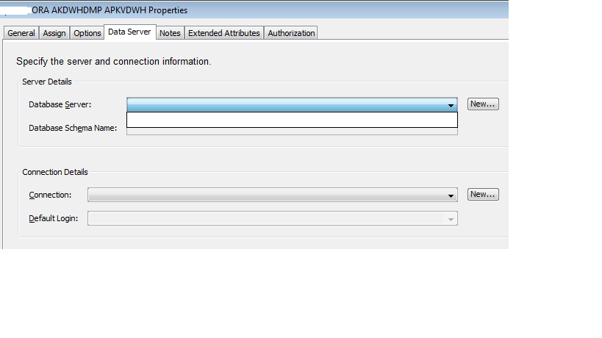Click the Default Login label text

[x=54, y=218]
